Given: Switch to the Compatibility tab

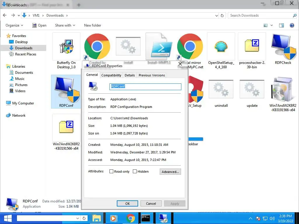Looking at the screenshot, I should pyautogui.click(x=111, y=75).
